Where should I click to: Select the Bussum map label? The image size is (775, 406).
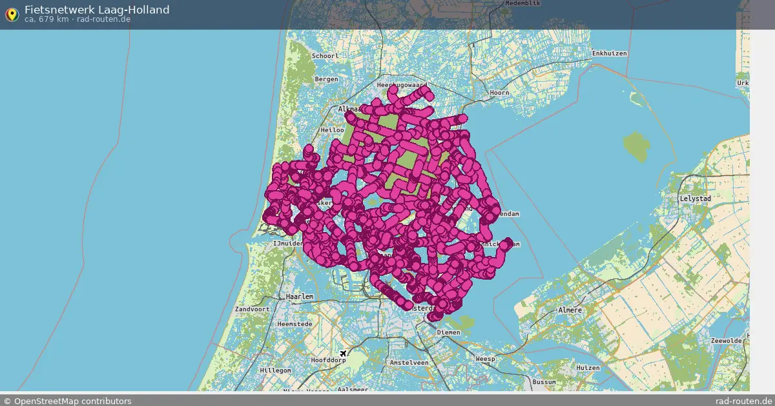coord(544,382)
